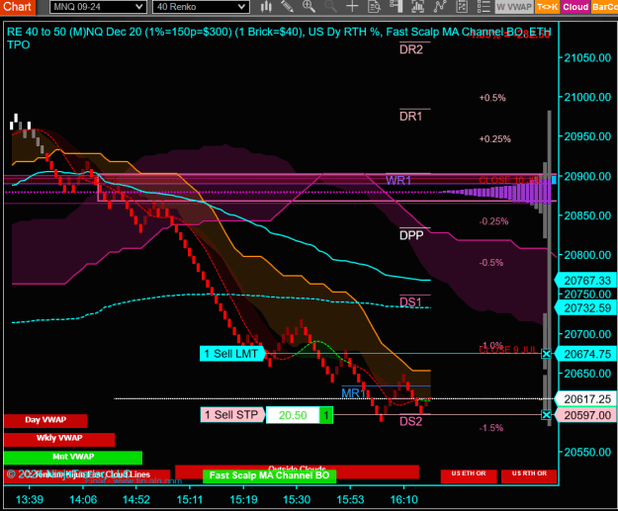The image size is (618, 511).
Task: Select the 1 Sell STP order label
Action: pos(233,415)
